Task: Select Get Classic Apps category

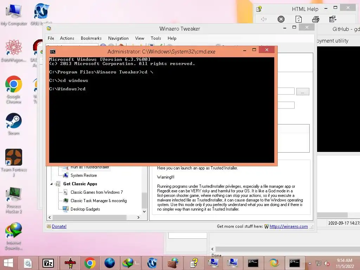Action: click(x=80, y=184)
